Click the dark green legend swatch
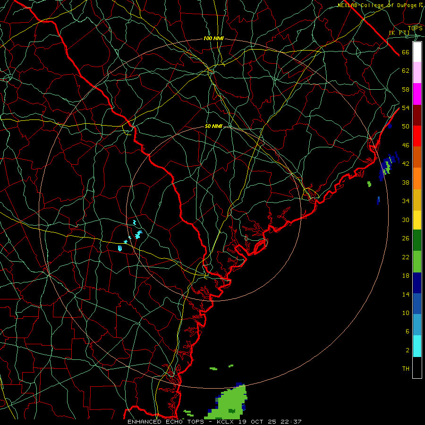 point(417,240)
